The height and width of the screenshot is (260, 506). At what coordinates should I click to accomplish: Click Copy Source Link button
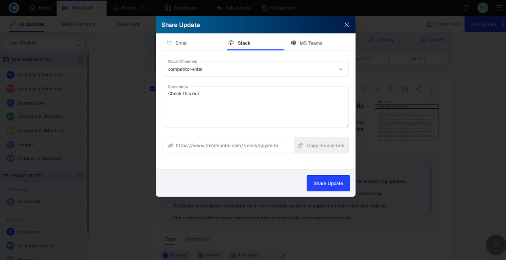click(x=321, y=146)
